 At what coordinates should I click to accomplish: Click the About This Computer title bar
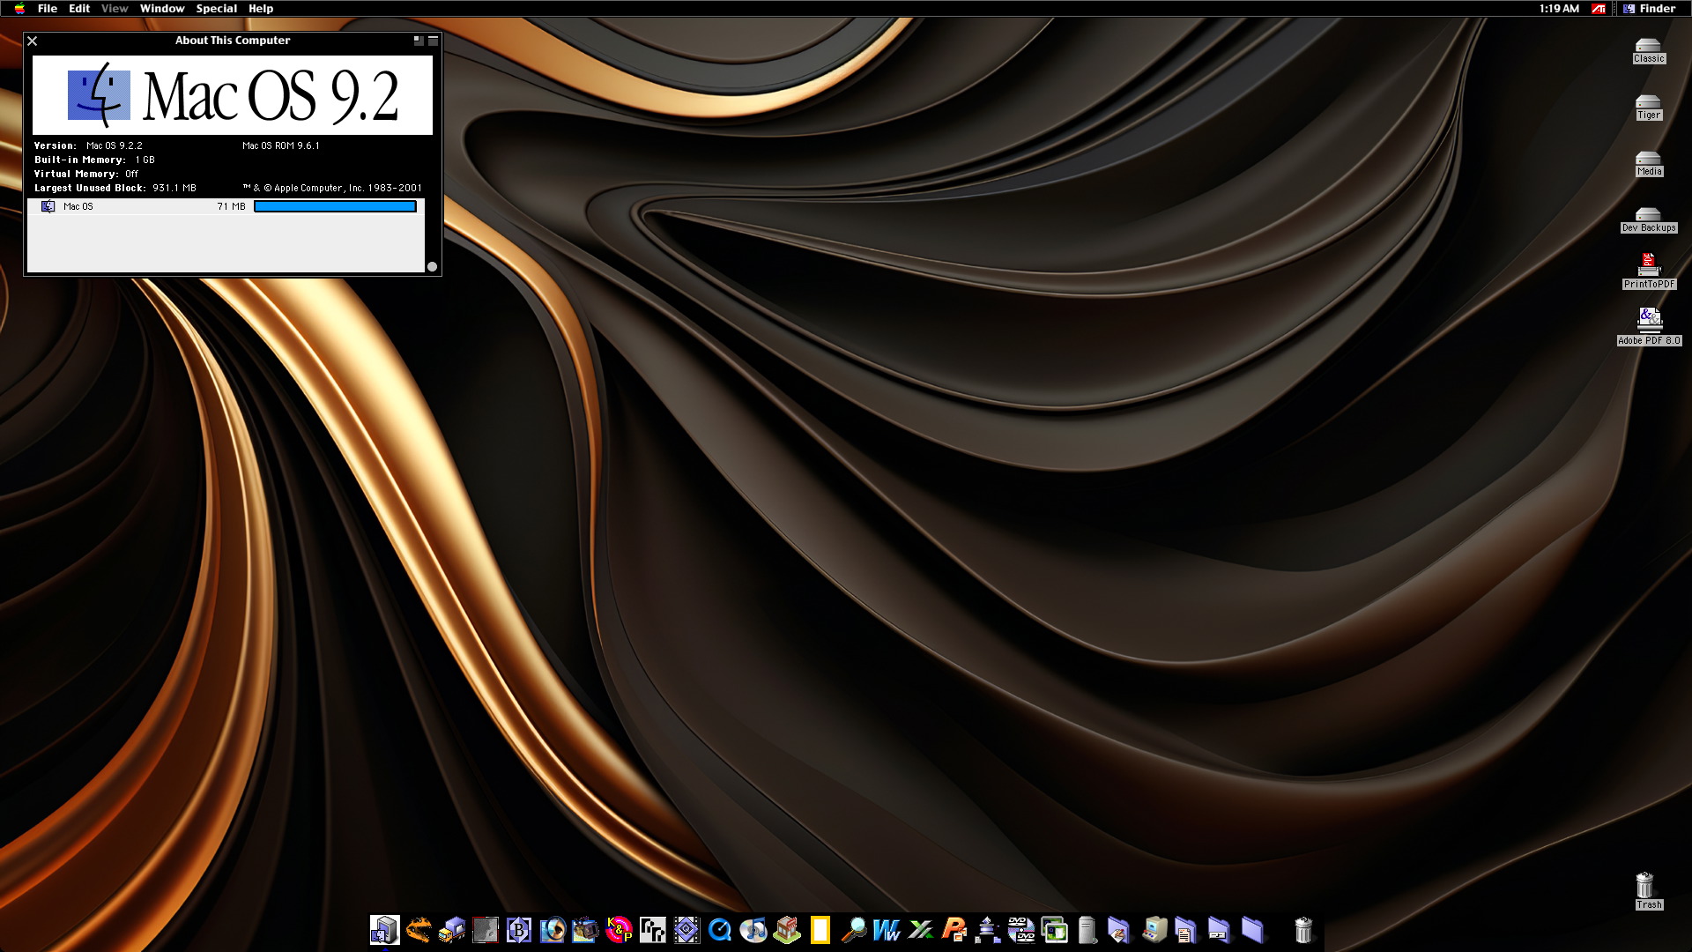click(x=233, y=41)
